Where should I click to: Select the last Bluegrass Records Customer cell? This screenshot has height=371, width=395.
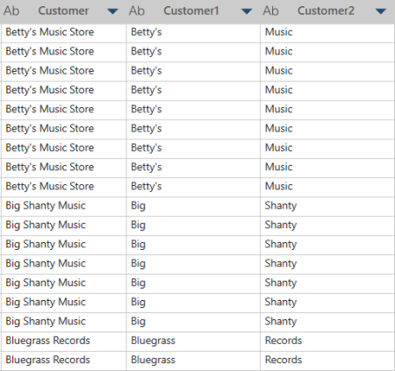pos(64,360)
